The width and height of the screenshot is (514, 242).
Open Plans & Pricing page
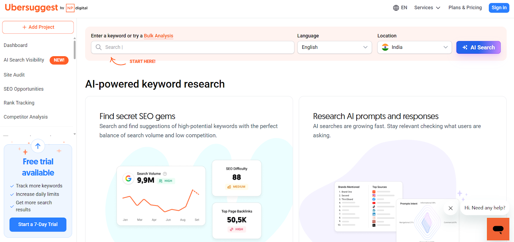(465, 8)
